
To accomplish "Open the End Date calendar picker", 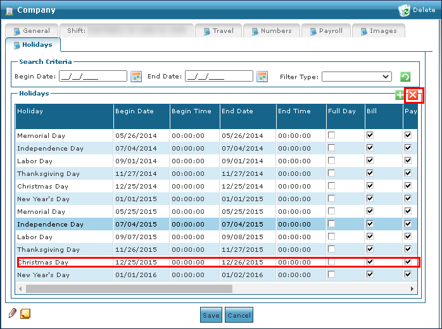I will click(262, 77).
